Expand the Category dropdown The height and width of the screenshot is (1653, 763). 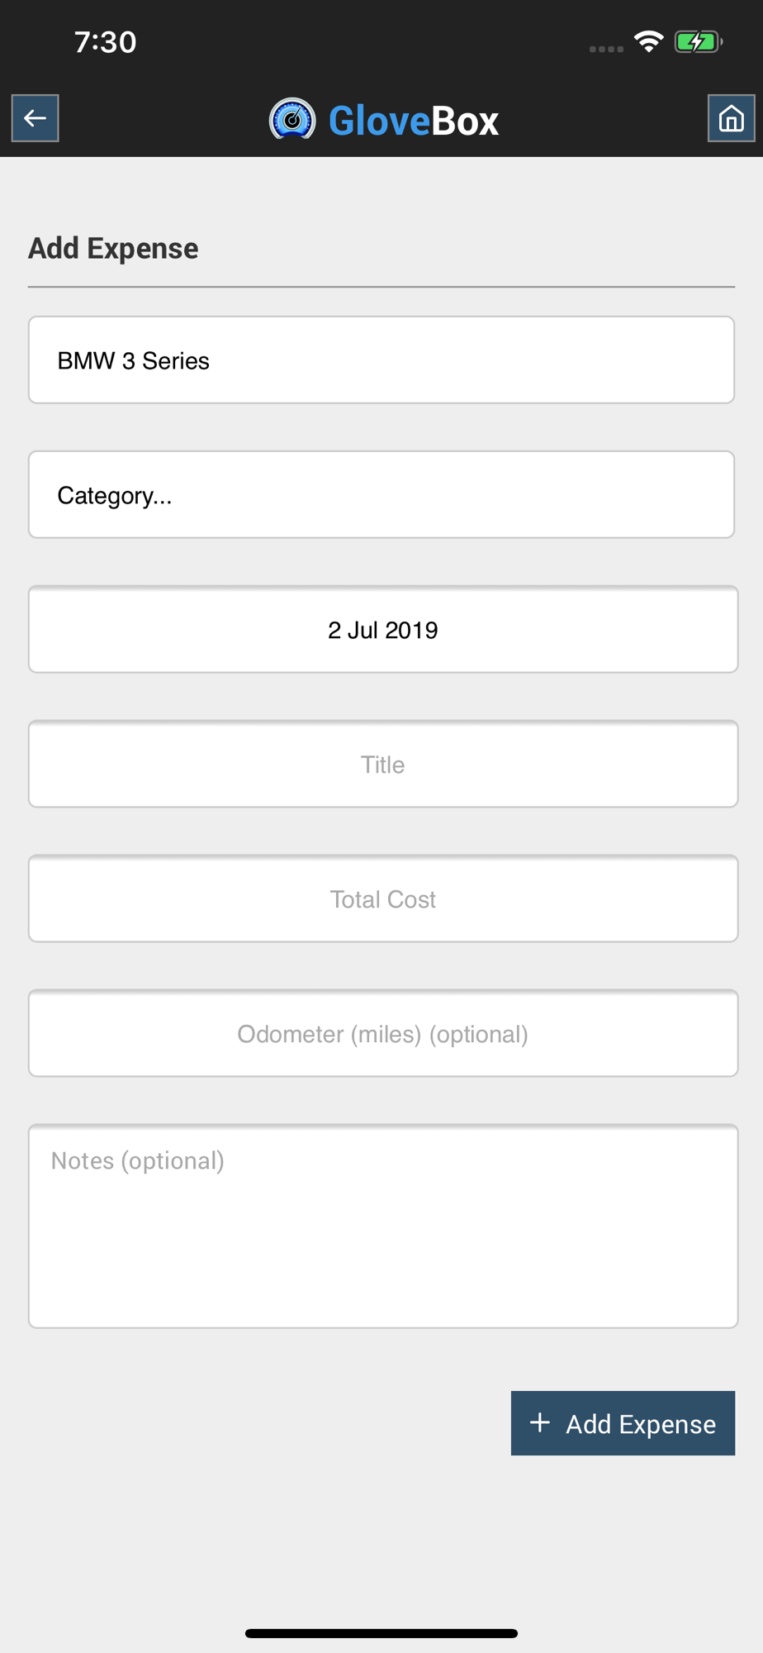(381, 495)
